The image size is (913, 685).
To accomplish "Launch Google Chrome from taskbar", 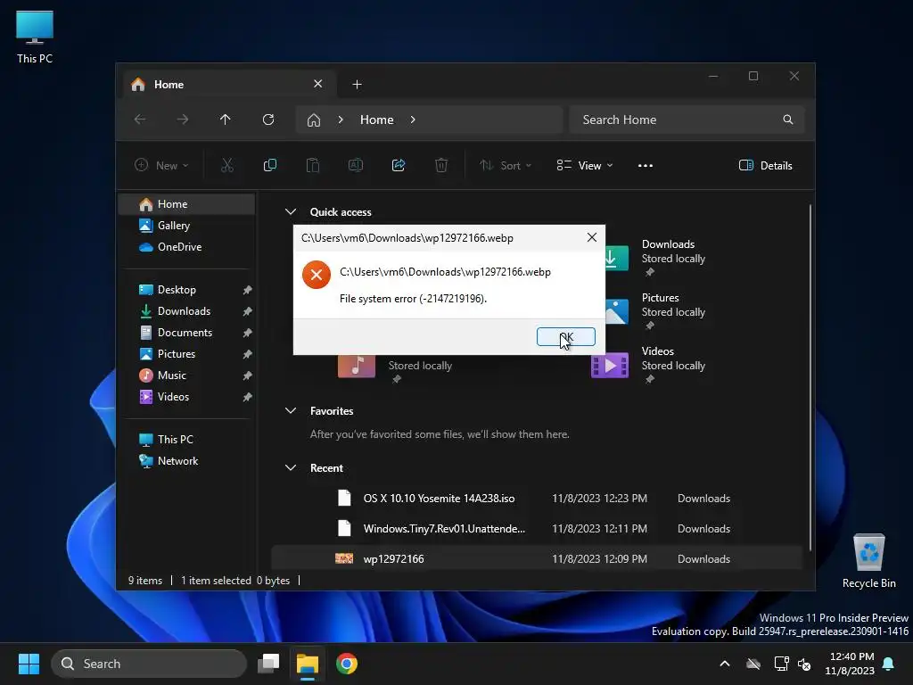I will point(347,664).
